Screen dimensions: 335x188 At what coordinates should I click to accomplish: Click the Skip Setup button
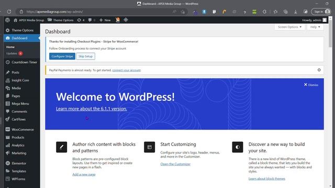pyautogui.click(x=85, y=56)
